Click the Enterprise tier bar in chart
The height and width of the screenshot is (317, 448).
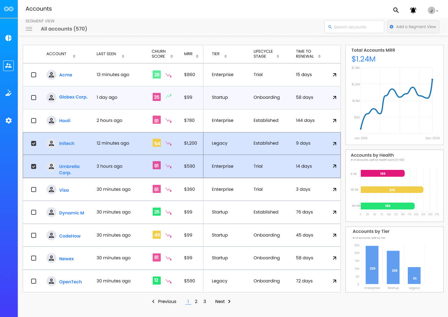(x=372, y=265)
